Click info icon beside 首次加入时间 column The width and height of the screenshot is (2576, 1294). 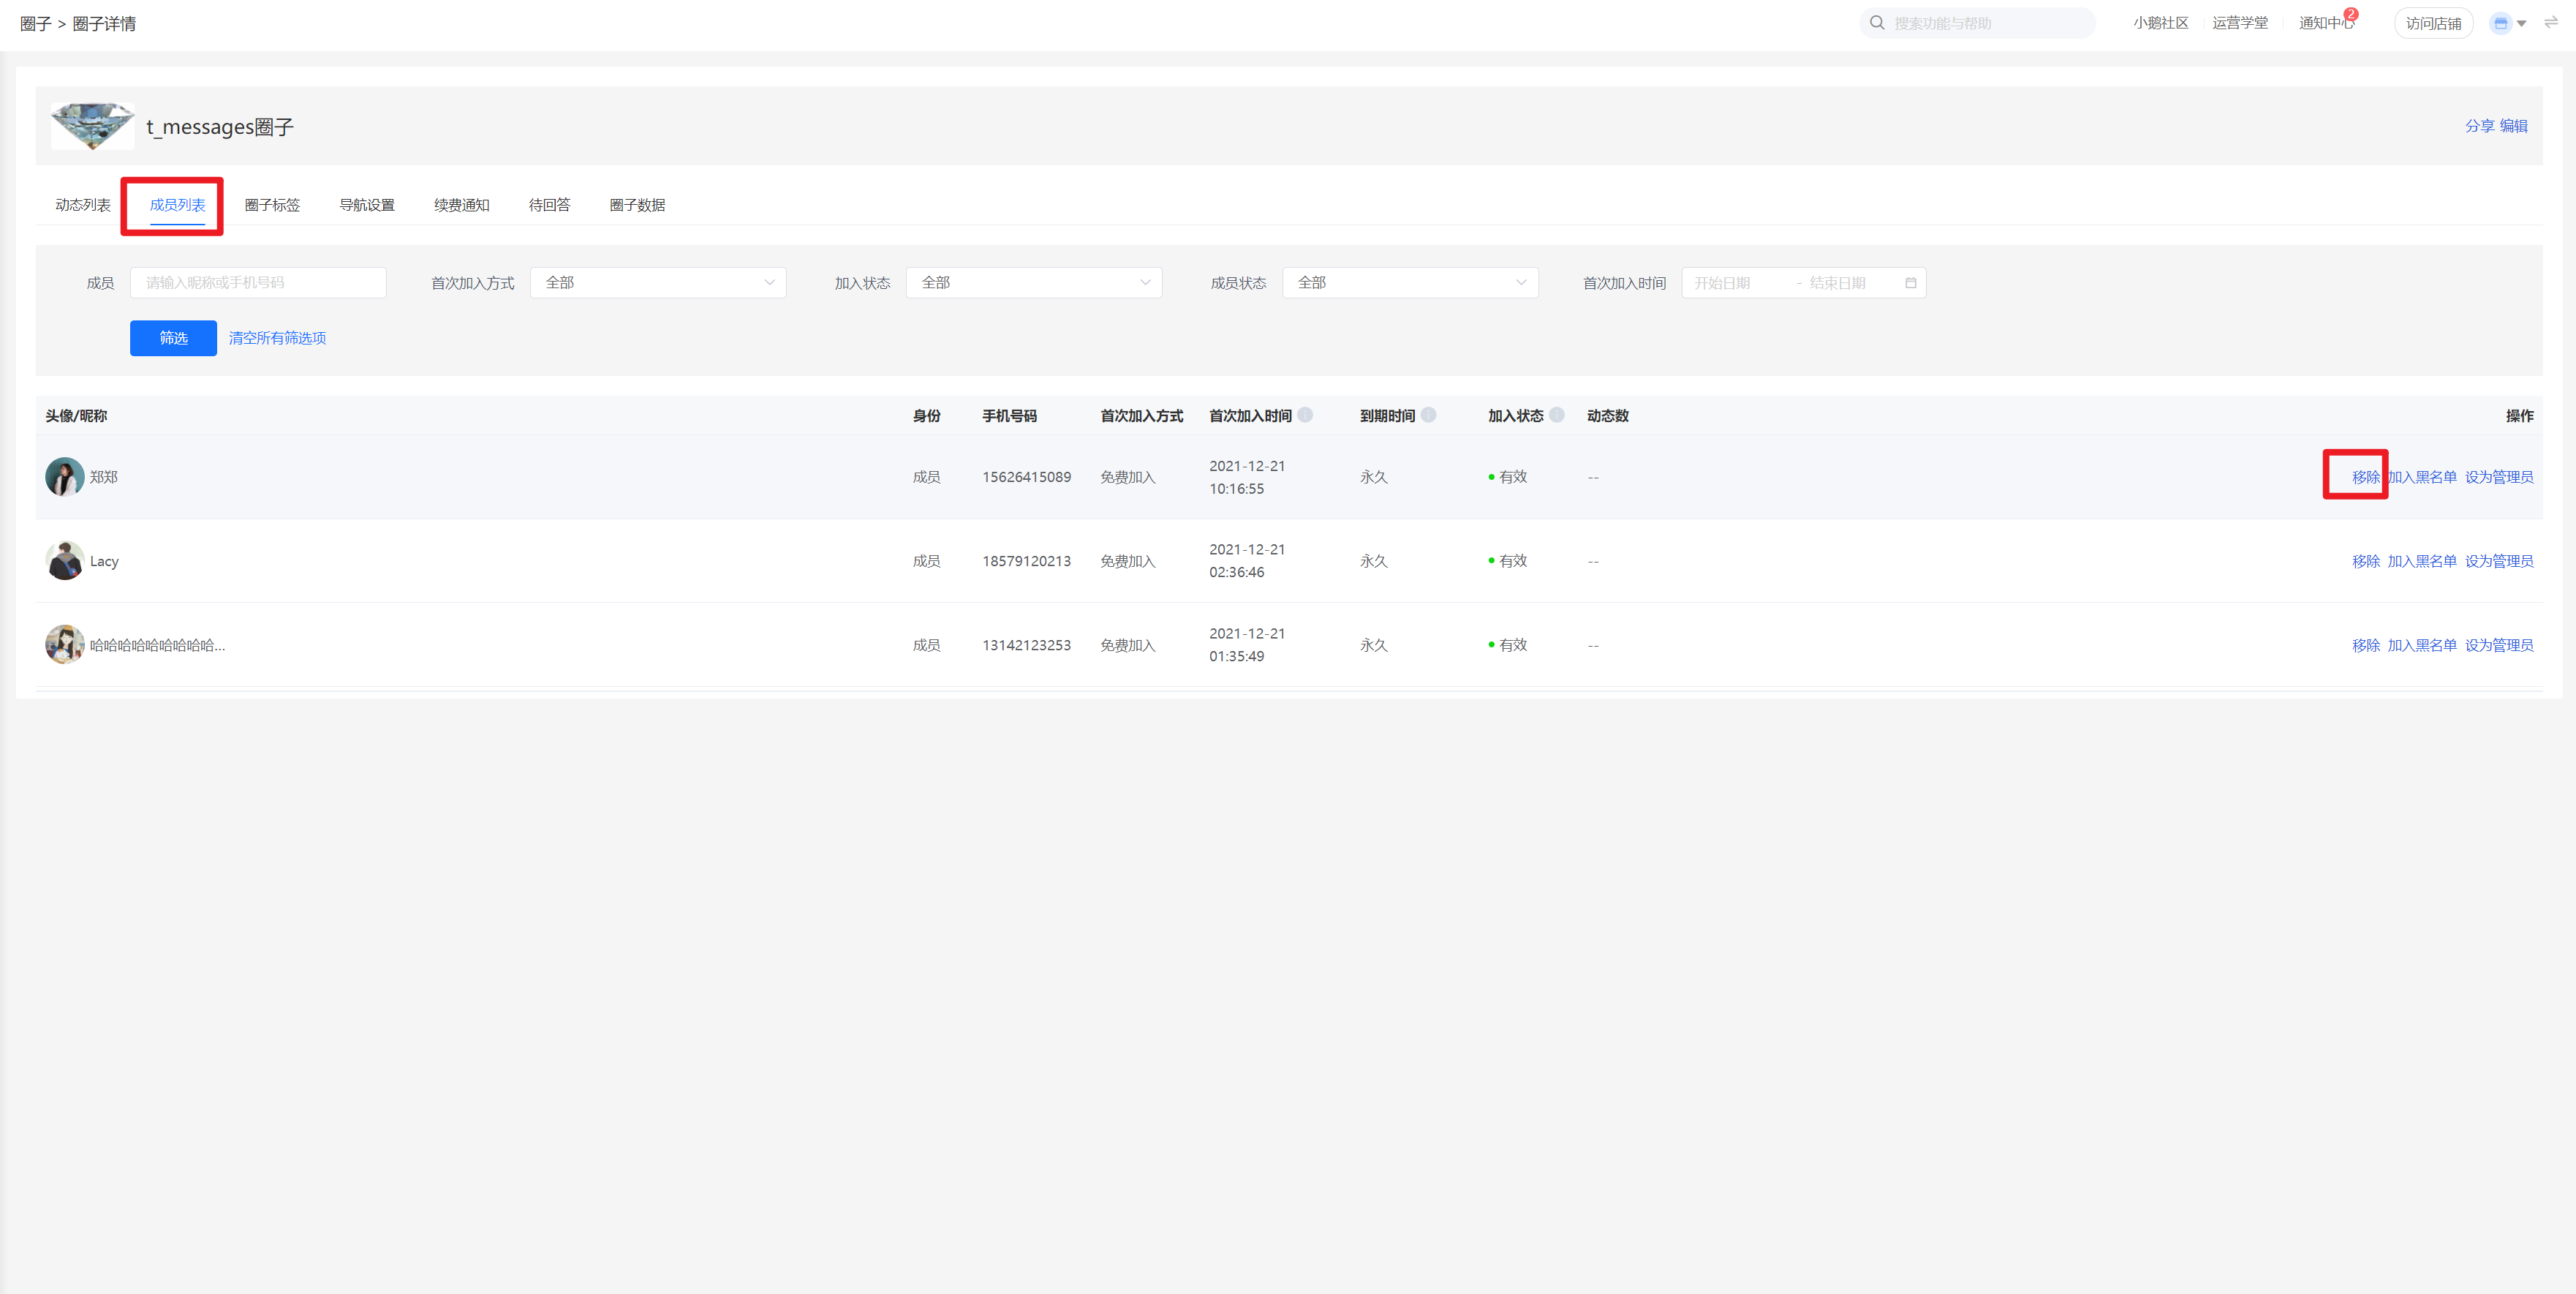click(1305, 414)
